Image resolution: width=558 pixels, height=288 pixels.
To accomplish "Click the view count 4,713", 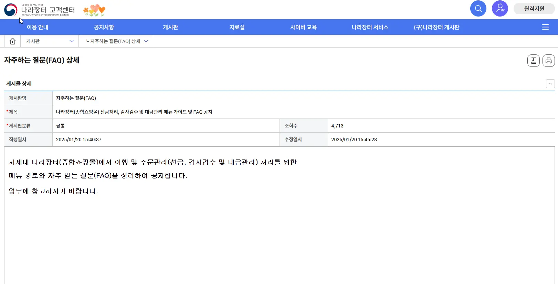I will (x=337, y=126).
